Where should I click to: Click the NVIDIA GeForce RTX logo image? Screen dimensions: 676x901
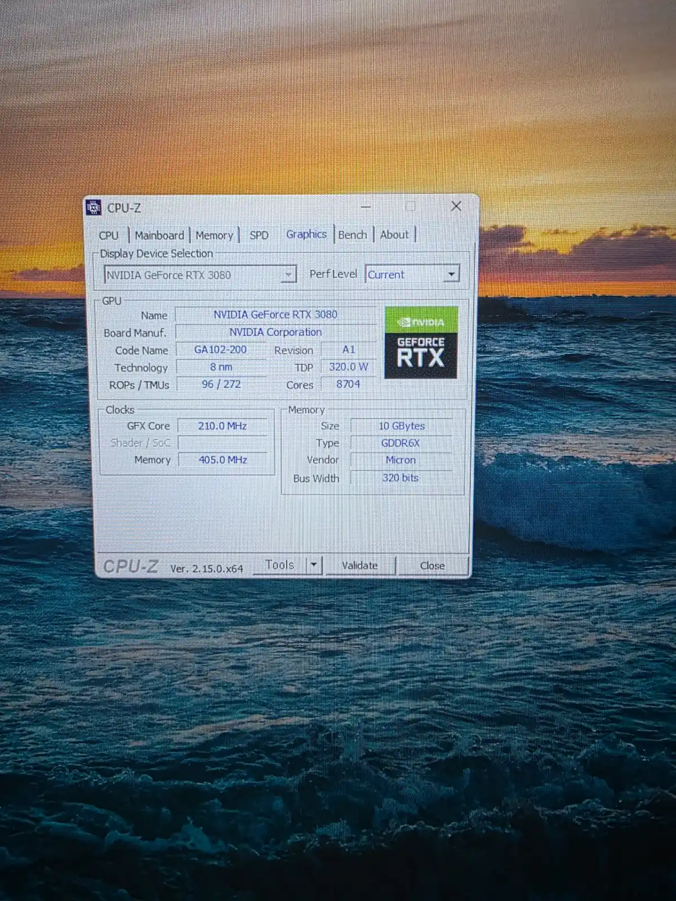click(421, 342)
